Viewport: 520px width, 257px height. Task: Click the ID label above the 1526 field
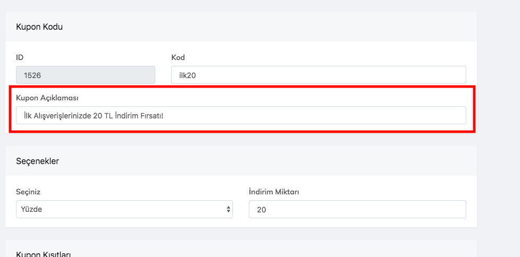(20, 57)
